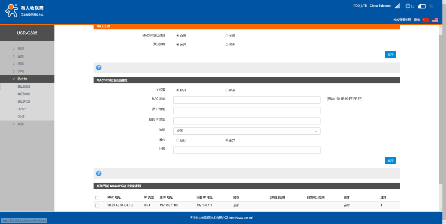This screenshot has width=446, height=224.
Task: Choose IPv6 under IP设置
Action: tap(227, 90)
